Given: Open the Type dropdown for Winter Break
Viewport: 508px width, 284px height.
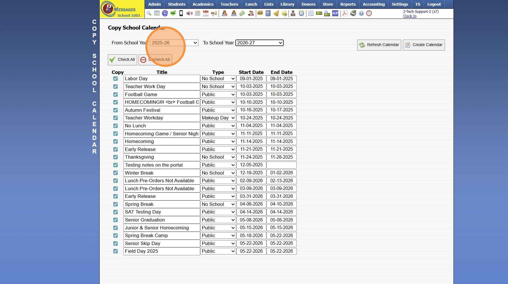Looking at the screenshot, I should pos(218,173).
